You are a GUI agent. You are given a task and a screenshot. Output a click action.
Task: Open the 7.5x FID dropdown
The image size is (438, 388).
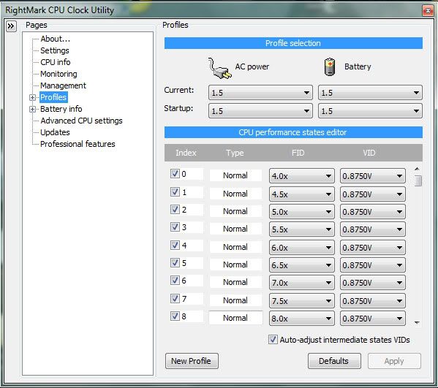pos(302,301)
